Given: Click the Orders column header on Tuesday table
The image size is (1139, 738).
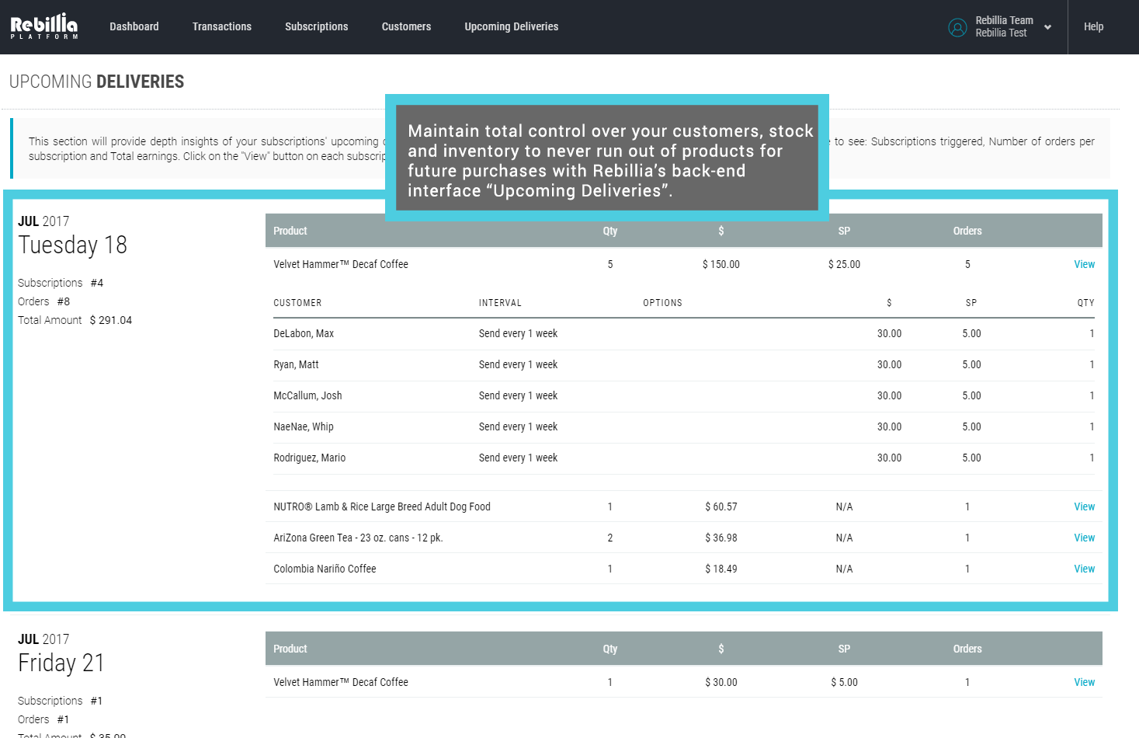Looking at the screenshot, I should click(x=967, y=231).
